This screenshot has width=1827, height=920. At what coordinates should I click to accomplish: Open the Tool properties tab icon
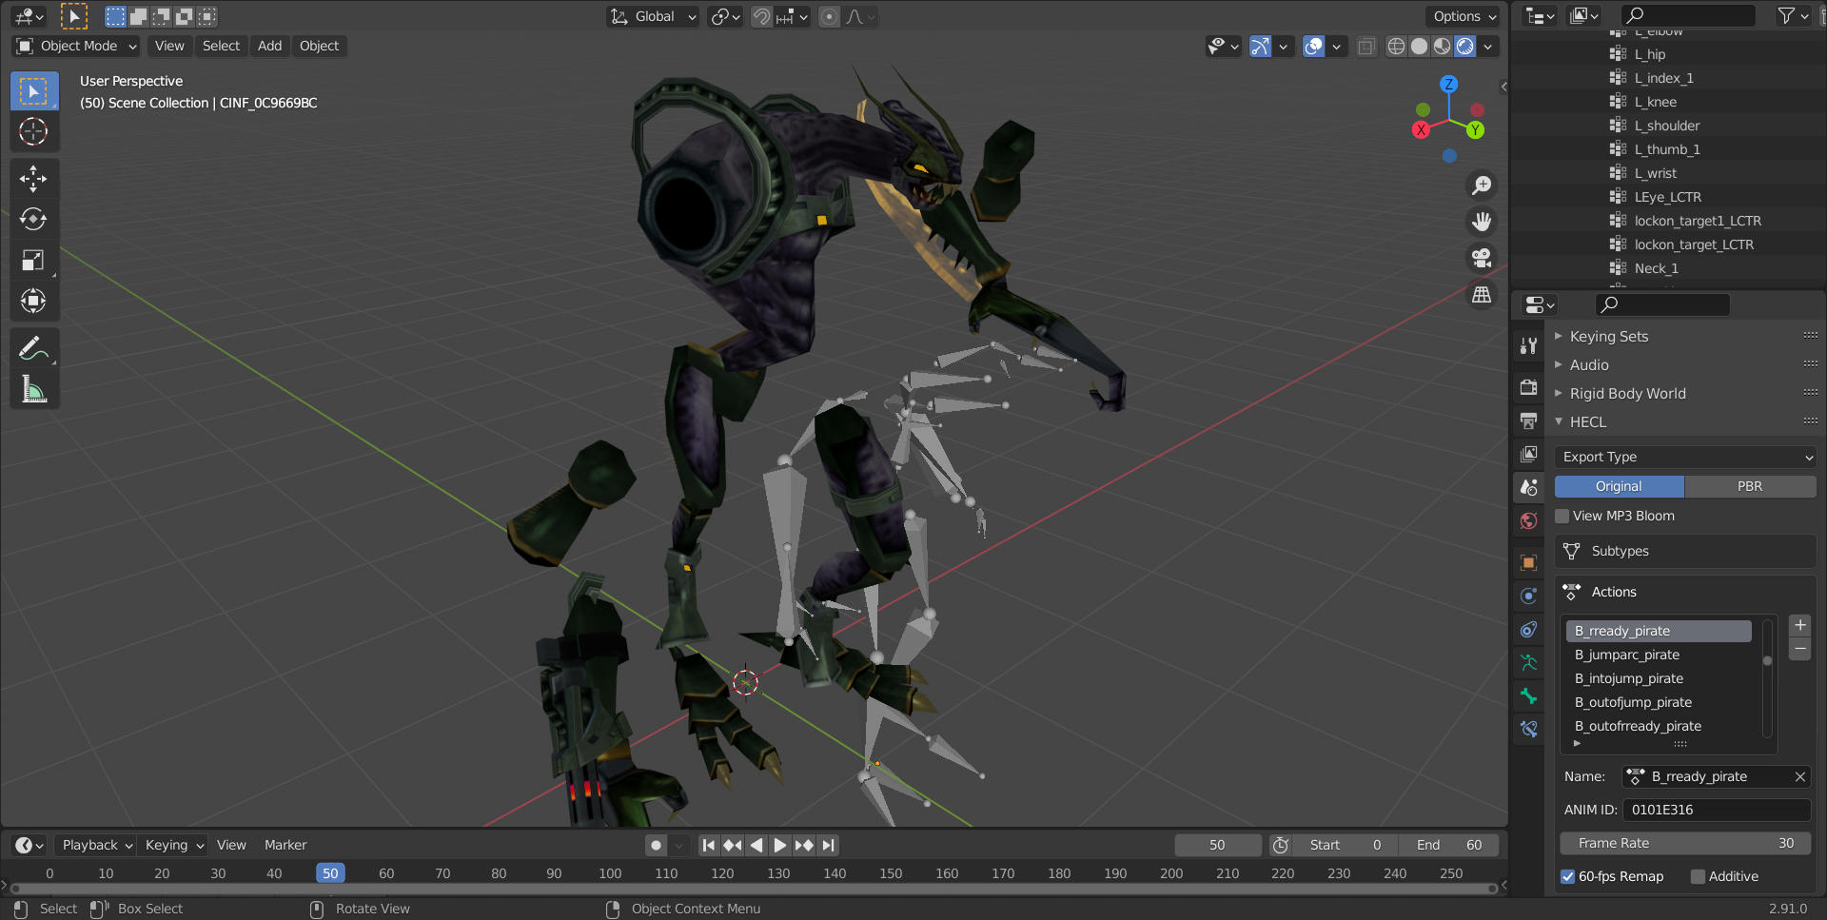[1529, 345]
